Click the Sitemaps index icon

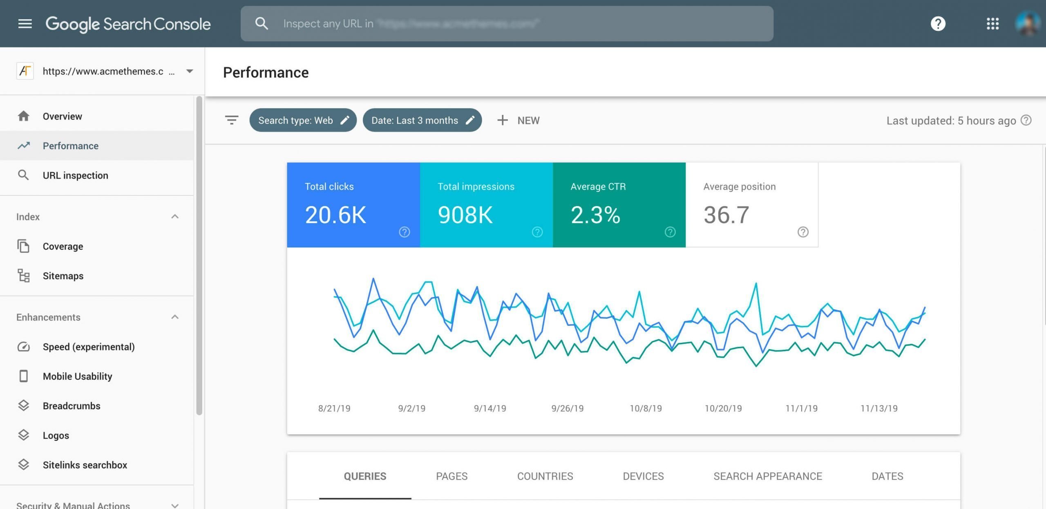(x=23, y=276)
